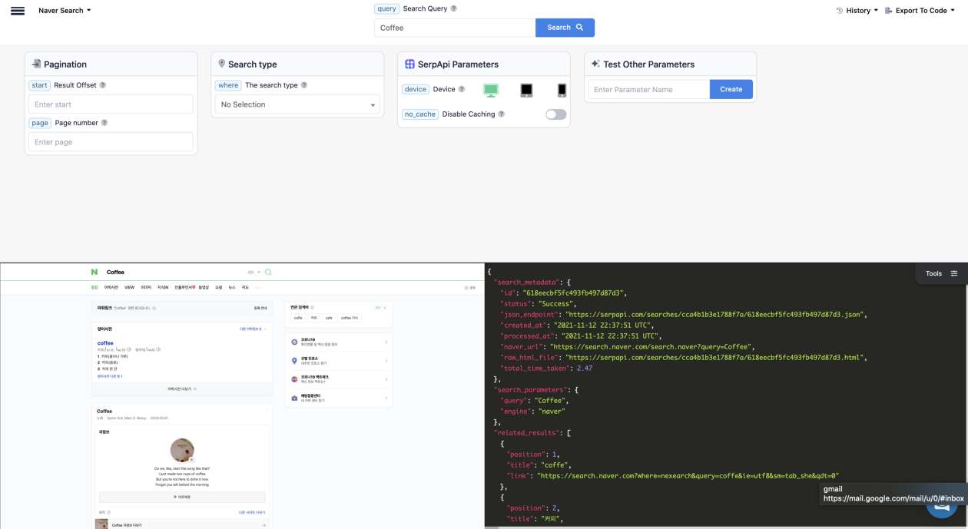
Task: Select the 지도 tab in Naver preview
Action: pos(245,287)
